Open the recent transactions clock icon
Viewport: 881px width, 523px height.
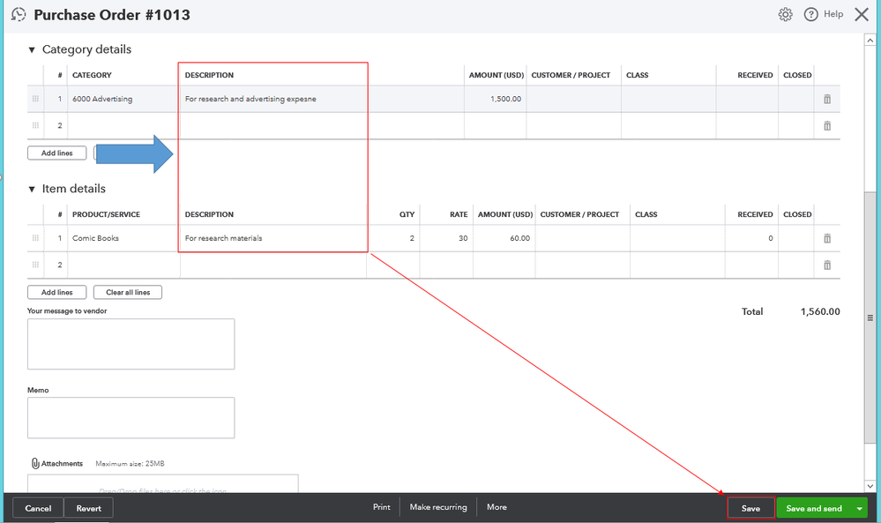click(19, 15)
